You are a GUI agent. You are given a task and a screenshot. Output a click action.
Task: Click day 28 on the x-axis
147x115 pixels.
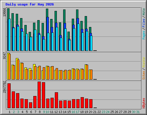pyautogui.click(x=125, y=112)
